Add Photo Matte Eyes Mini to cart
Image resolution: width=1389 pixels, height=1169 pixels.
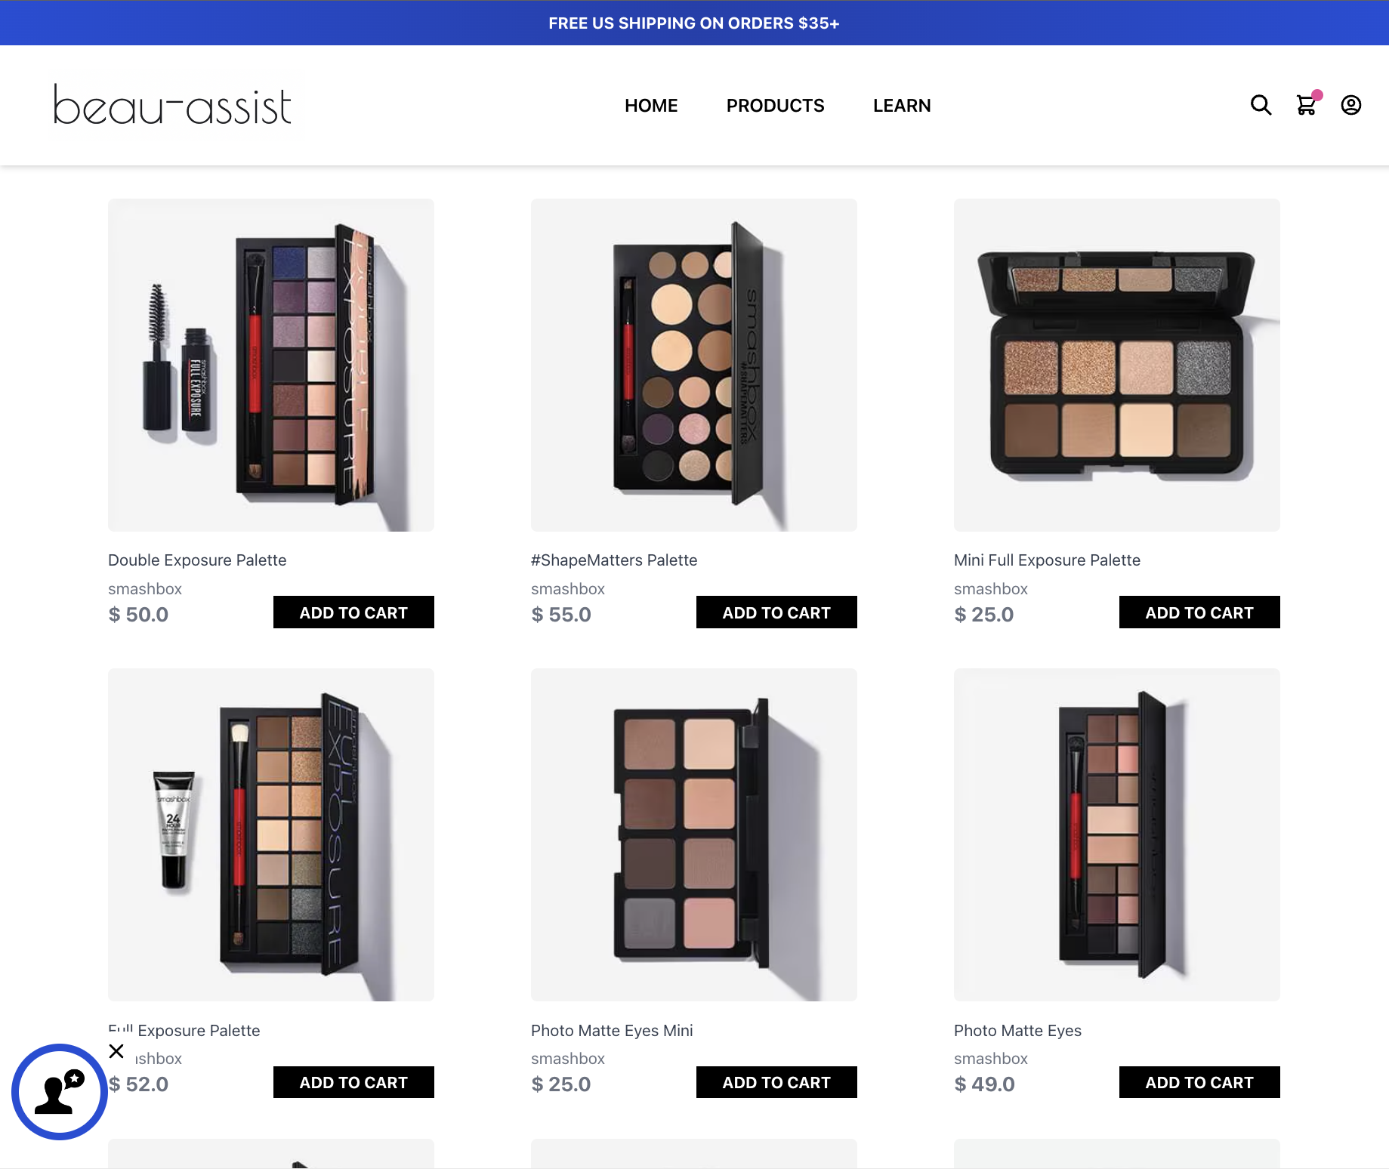(776, 1082)
